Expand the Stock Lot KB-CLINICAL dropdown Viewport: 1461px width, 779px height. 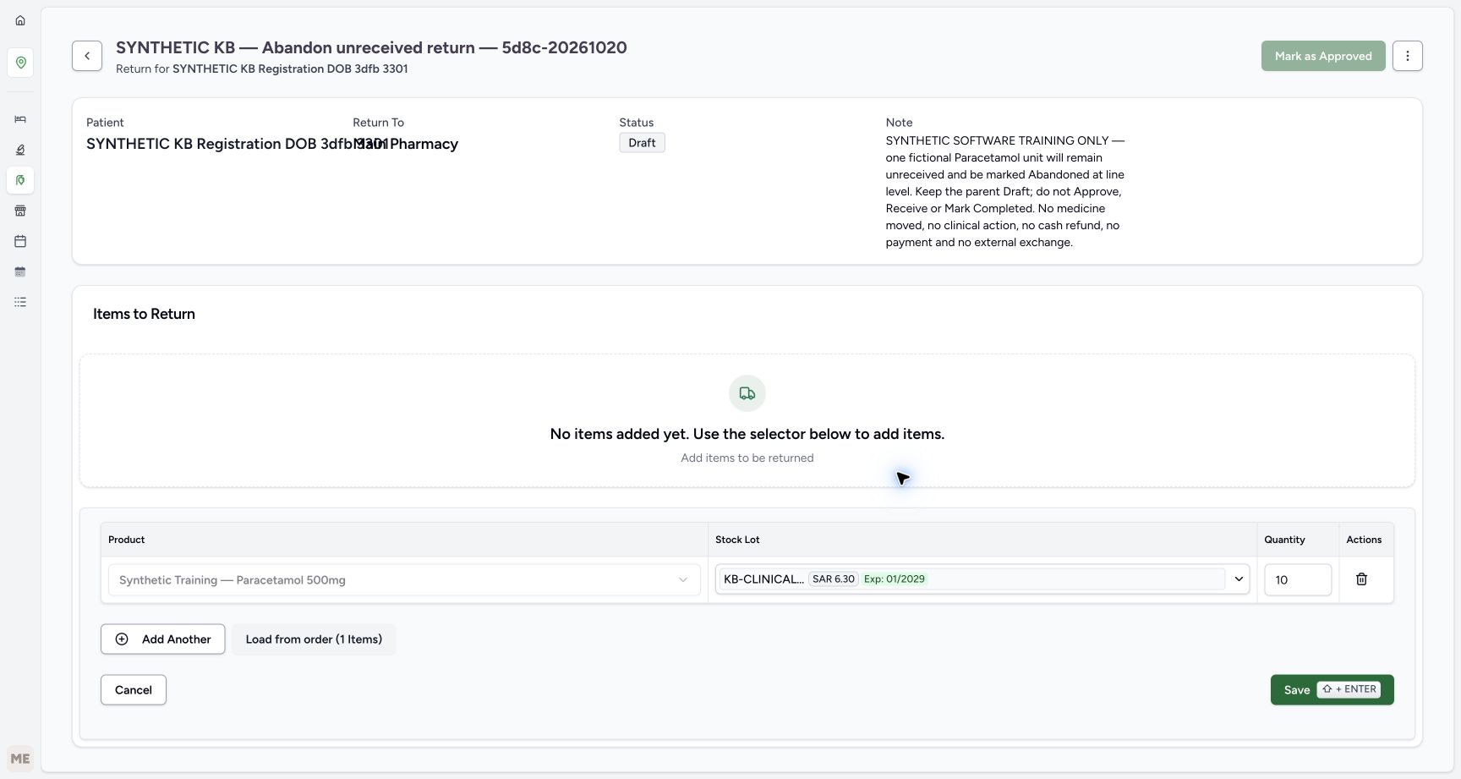pyautogui.click(x=982, y=579)
